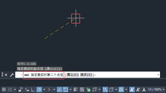Open annotation scale list dropdown arrow
166x93 pixels.
click(x=163, y=90)
